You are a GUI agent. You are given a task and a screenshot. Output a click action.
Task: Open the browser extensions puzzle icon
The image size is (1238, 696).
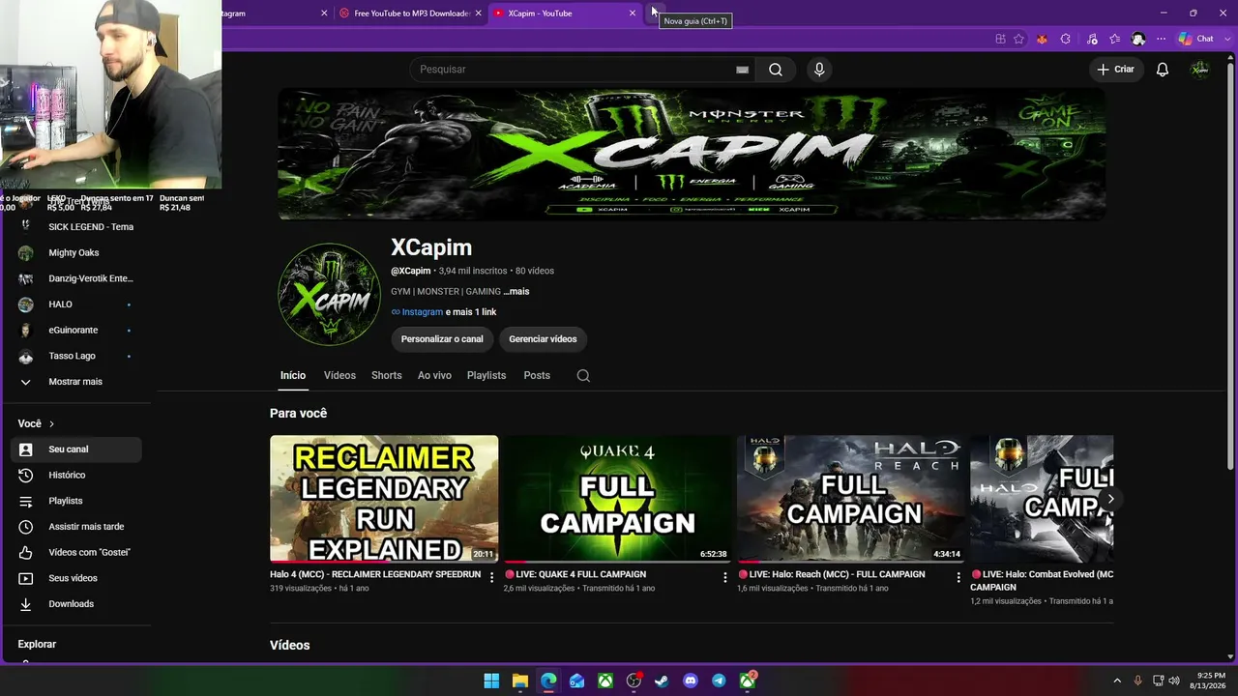coord(1065,39)
